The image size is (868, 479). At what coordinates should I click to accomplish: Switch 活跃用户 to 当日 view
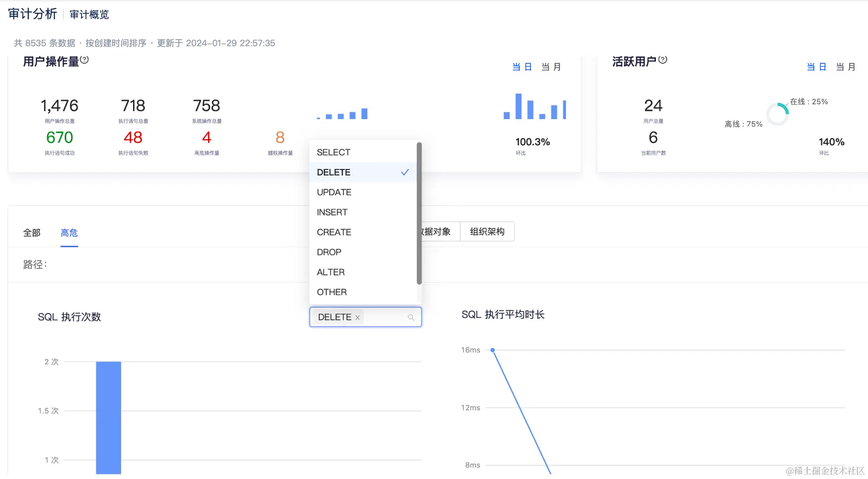[817, 67]
